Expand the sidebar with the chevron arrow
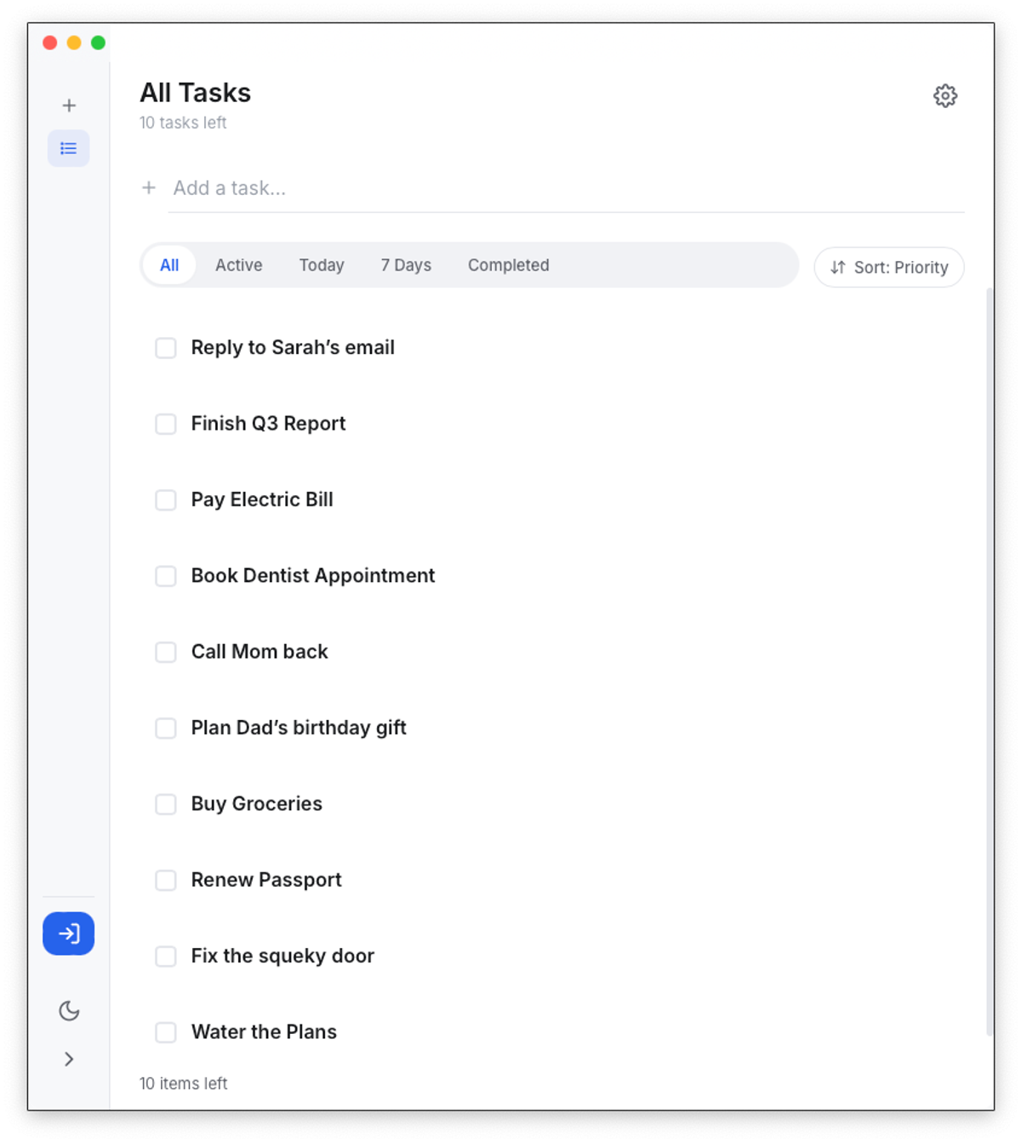Image resolution: width=1021 pixels, height=1142 pixels. pos(69,1059)
